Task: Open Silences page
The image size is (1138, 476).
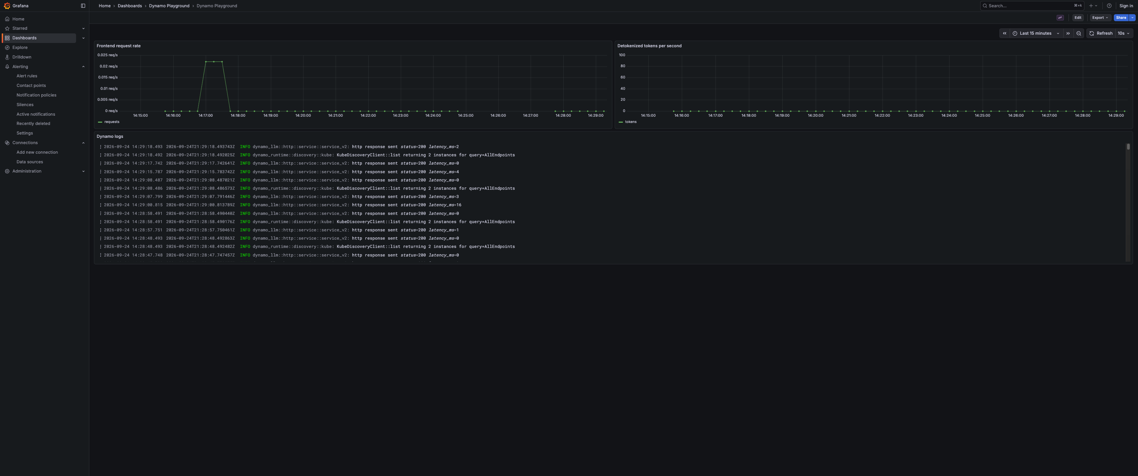Action: click(25, 105)
